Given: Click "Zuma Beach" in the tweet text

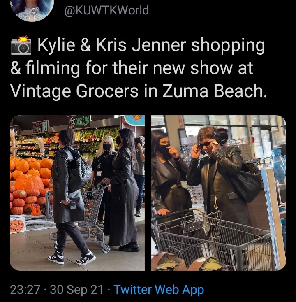Looking at the screenshot, I should pyautogui.click(x=215, y=91).
